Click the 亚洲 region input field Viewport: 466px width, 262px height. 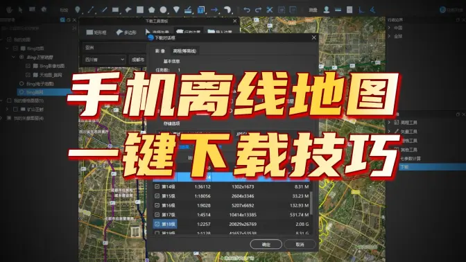pos(114,48)
